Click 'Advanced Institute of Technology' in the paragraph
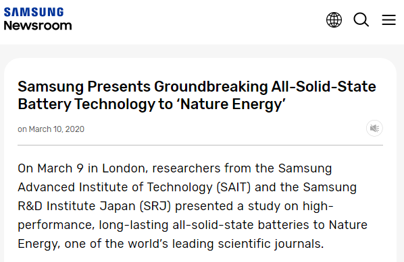Viewport: 404px width, 262px height. click(x=115, y=187)
